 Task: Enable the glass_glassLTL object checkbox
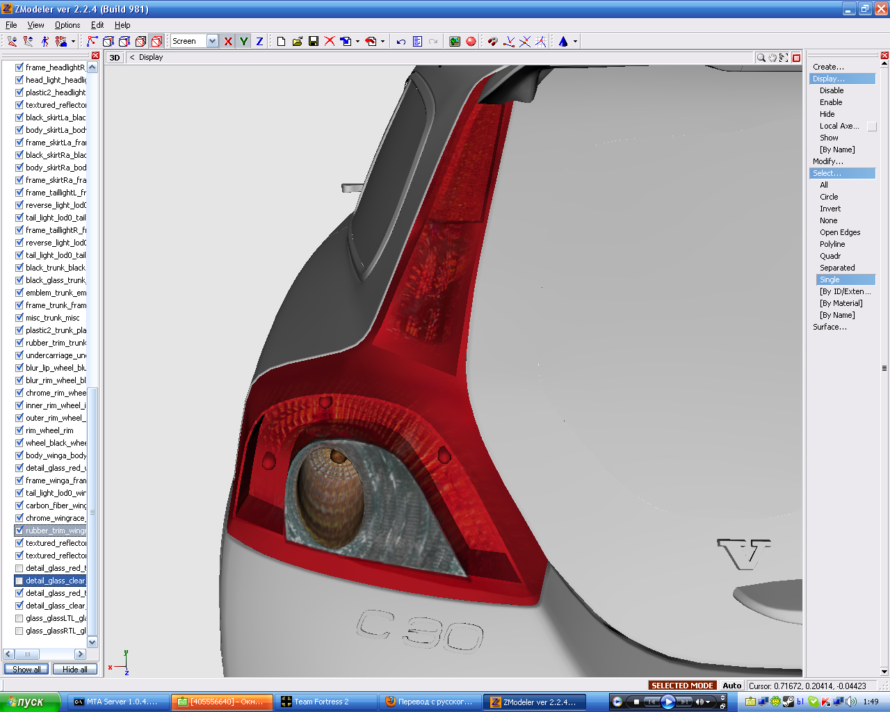19,618
